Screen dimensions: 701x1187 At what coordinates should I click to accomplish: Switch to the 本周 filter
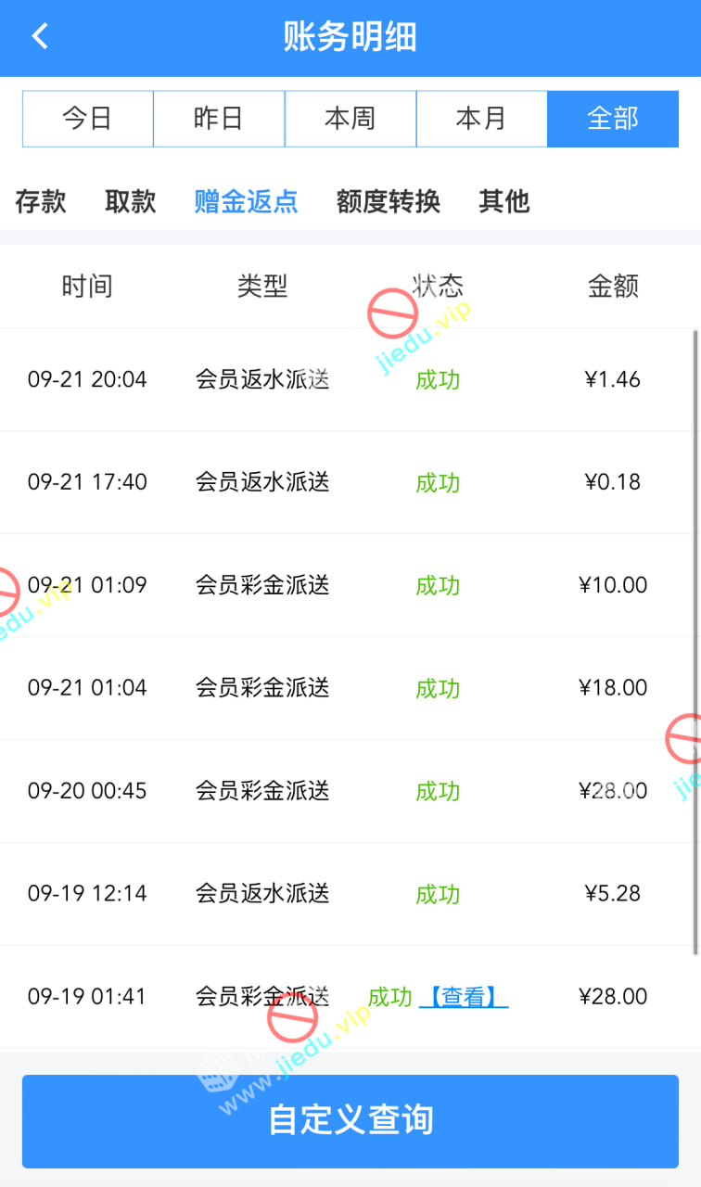350,119
